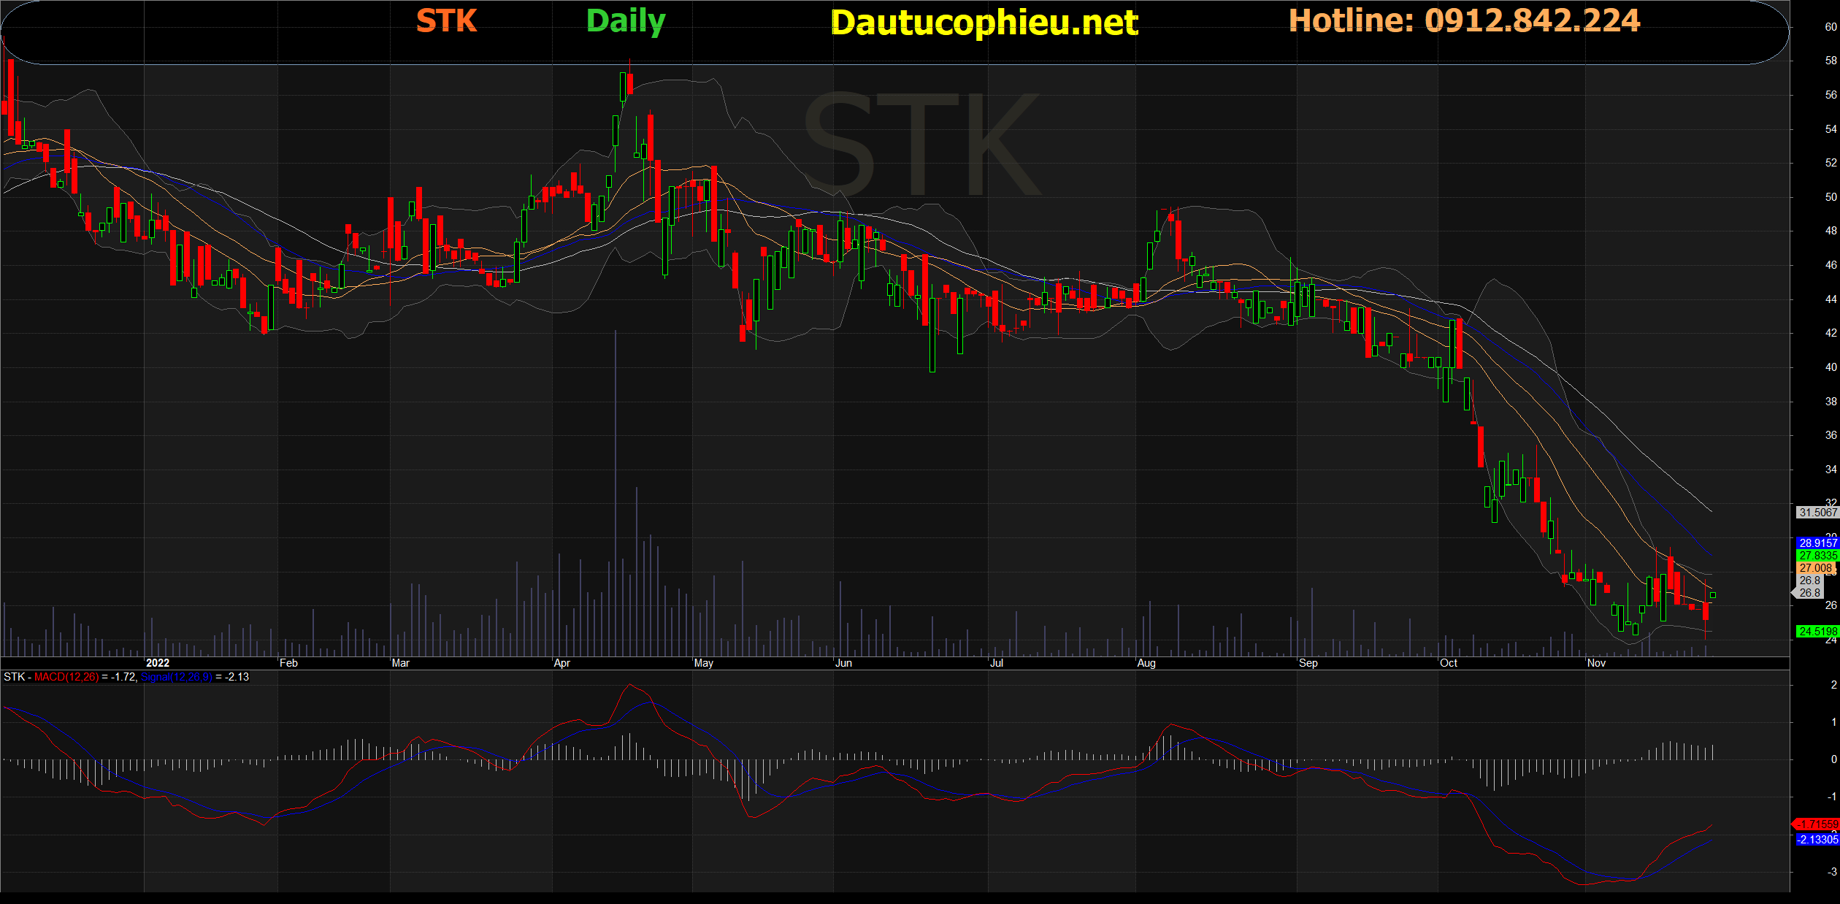Image resolution: width=1840 pixels, height=904 pixels.
Task: Select the Oct marker on time axis
Action: click(1448, 663)
